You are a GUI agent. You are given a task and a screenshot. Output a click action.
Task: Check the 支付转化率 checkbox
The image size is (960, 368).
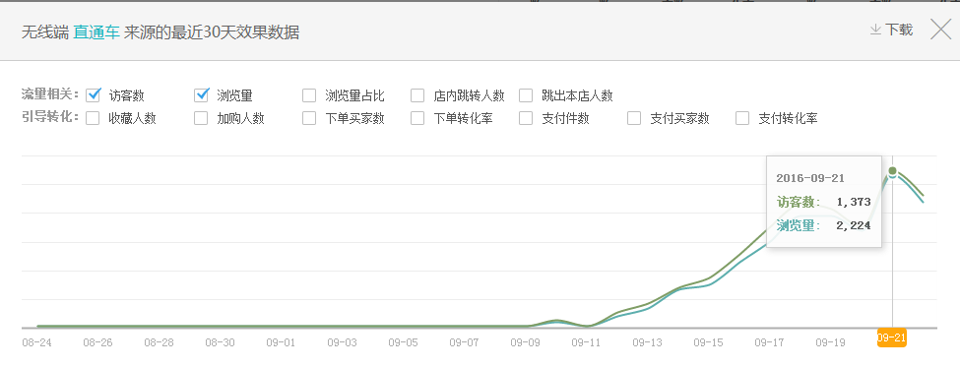[742, 118]
